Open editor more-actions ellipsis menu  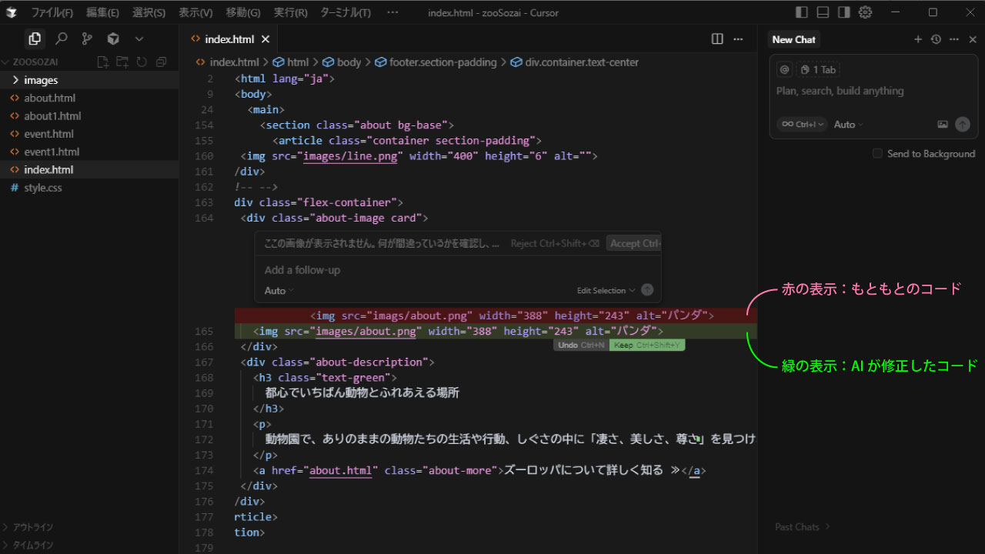738,39
